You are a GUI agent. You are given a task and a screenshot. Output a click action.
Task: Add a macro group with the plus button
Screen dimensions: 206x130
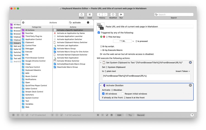tap(18, 115)
